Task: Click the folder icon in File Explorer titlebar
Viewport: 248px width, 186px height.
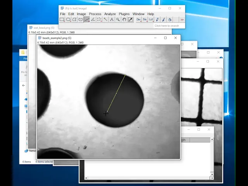Action: [23, 52]
